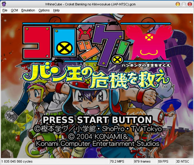Maximize the WhineCube window

184,4
